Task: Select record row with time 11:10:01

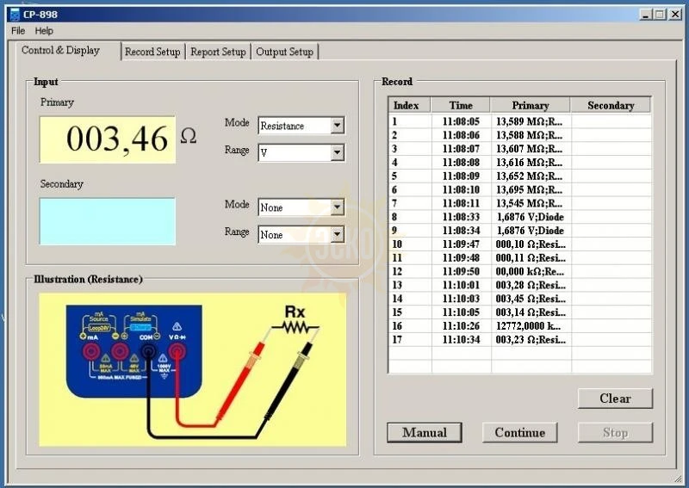Action: [x=520, y=285]
